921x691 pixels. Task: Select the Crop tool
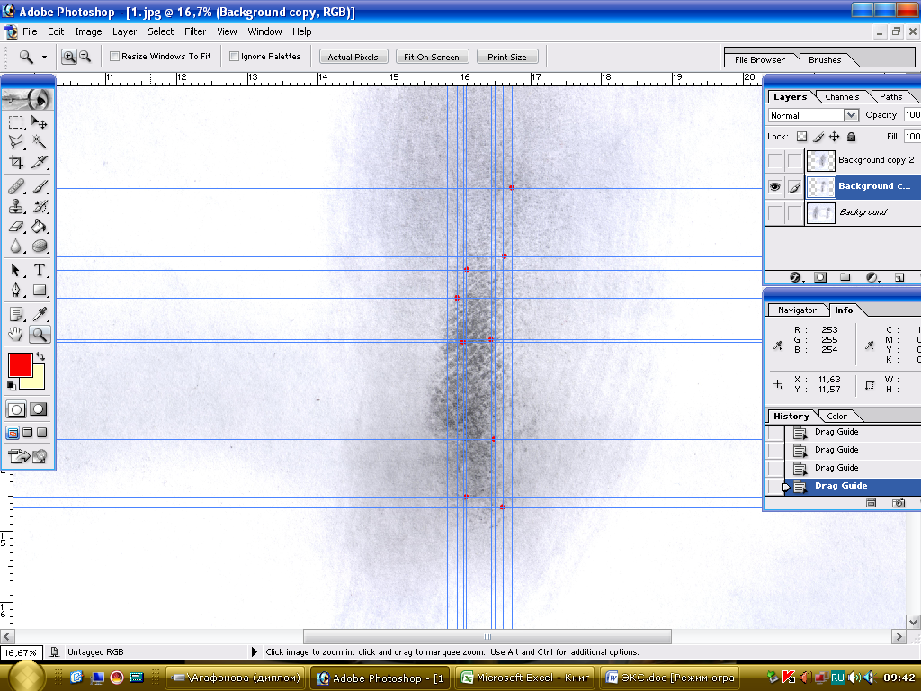[16, 163]
